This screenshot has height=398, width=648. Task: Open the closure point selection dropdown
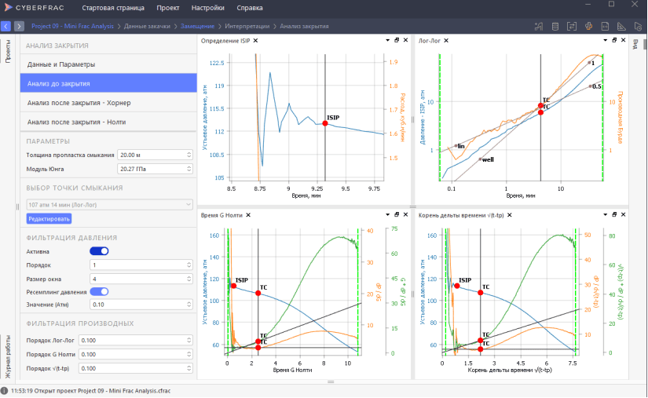point(109,204)
